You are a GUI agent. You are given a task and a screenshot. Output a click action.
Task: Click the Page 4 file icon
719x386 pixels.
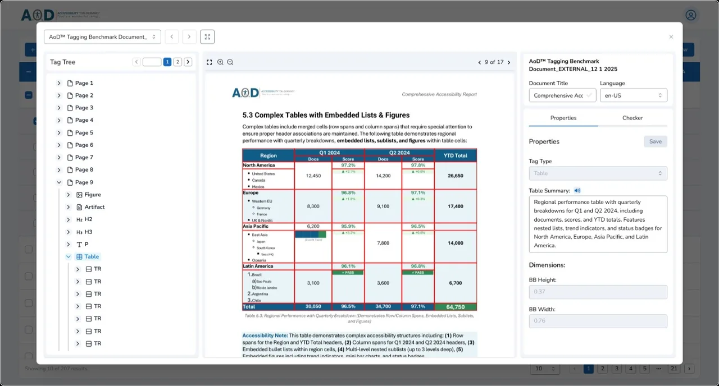(70, 120)
